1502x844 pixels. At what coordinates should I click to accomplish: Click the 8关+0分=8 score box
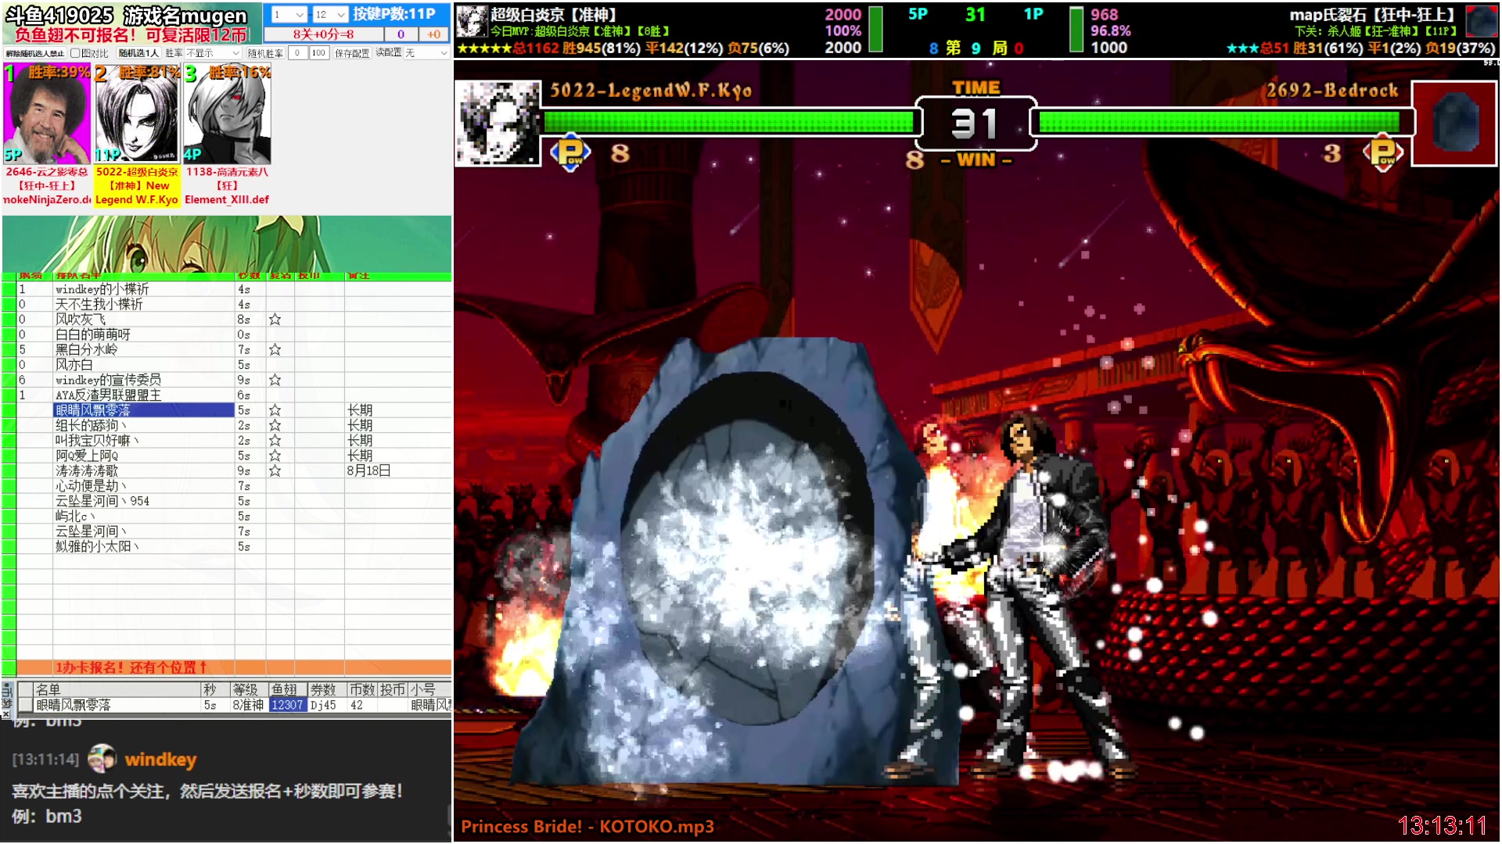pyautogui.click(x=324, y=34)
